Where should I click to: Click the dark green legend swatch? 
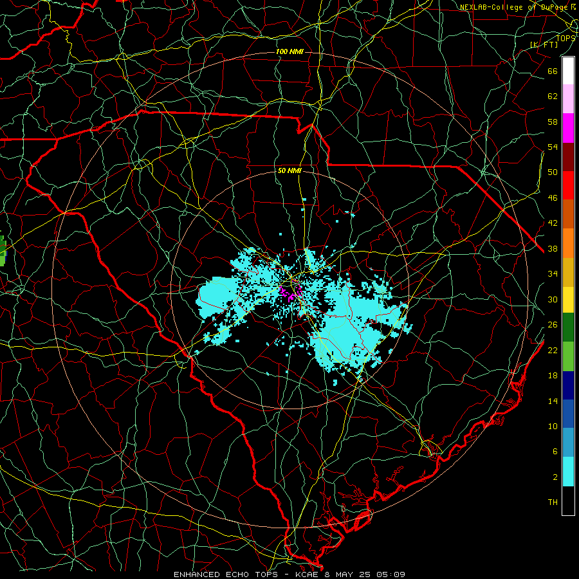pyautogui.click(x=568, y=327)
